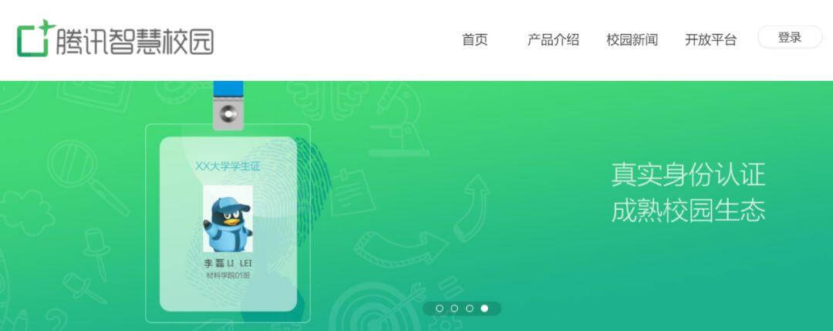Click the metal lanyard clip on the badge

[228, 114]
